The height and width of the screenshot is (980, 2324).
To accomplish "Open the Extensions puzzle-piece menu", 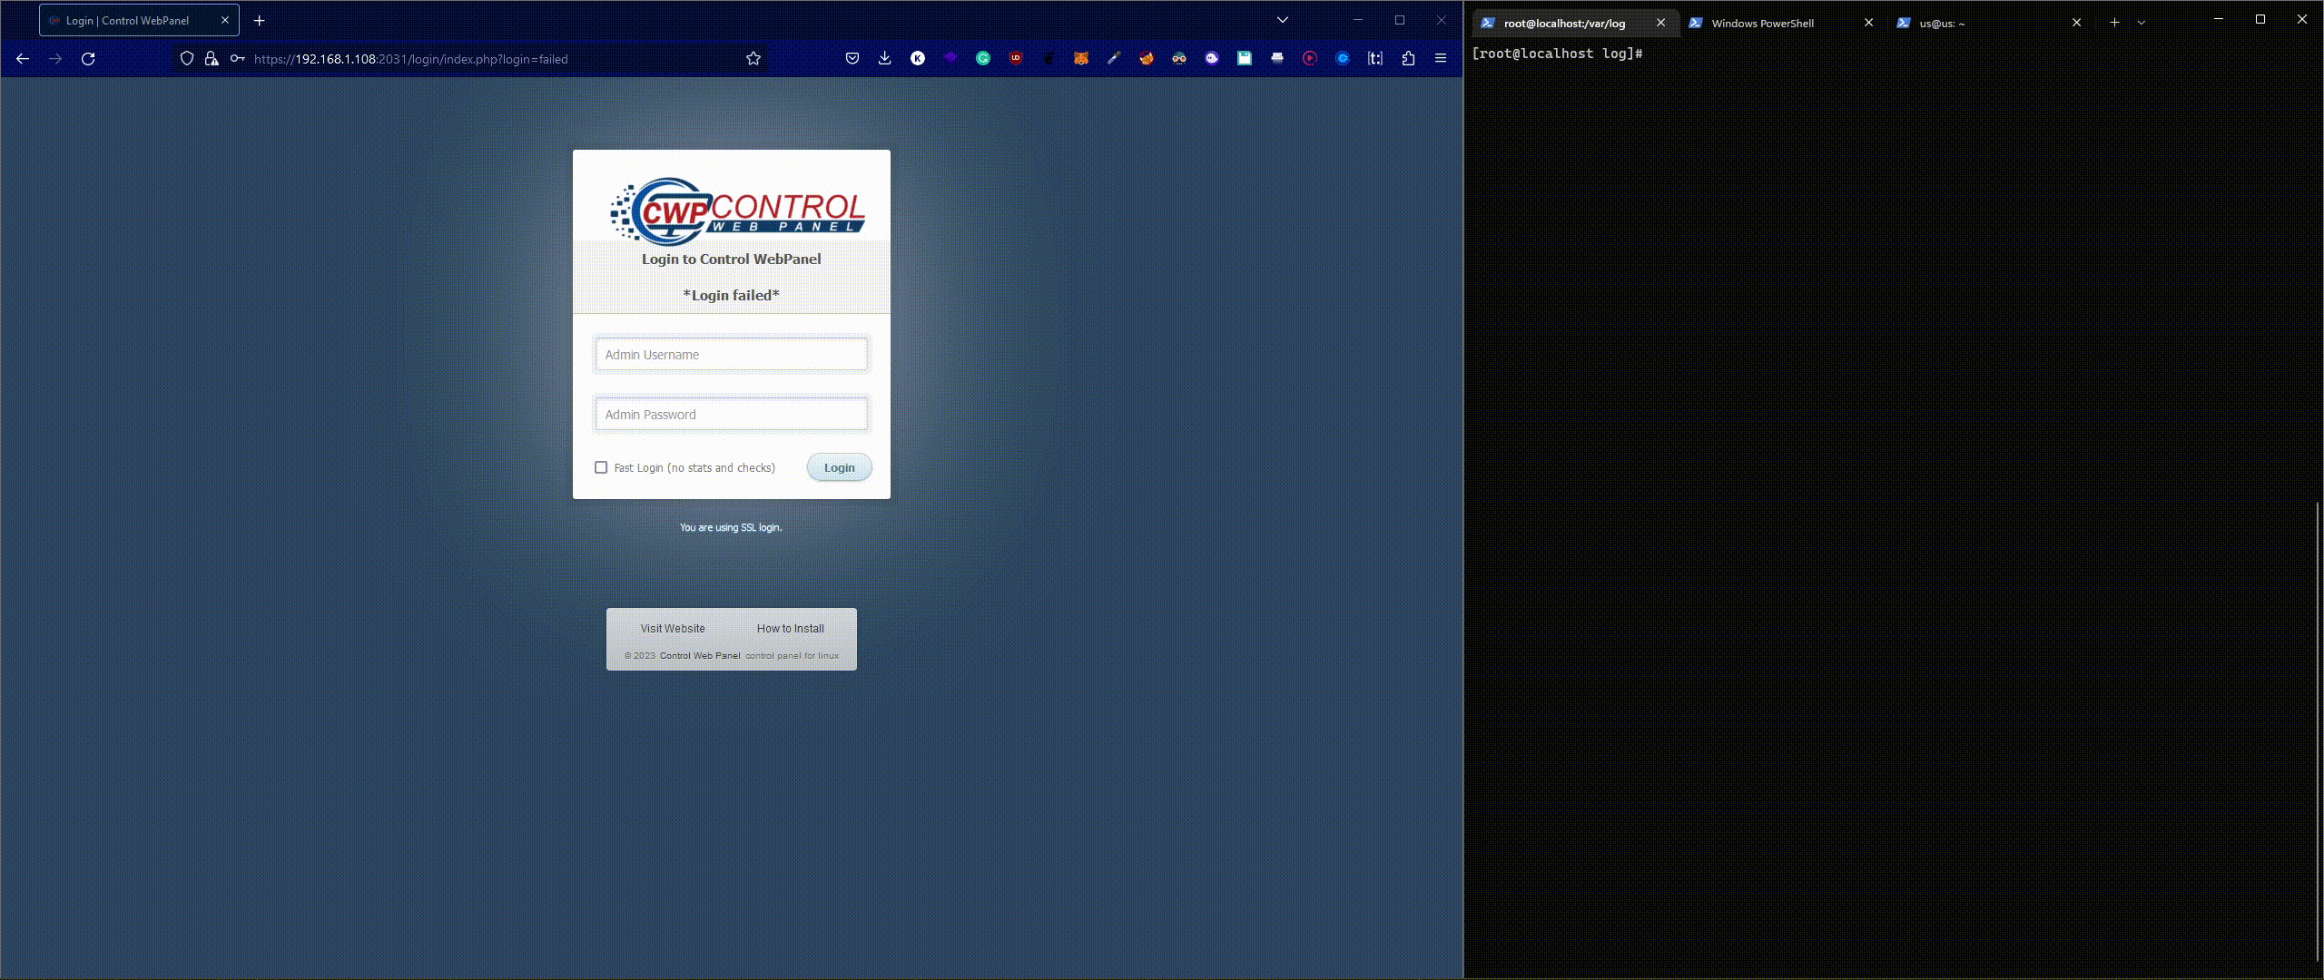I will (x=1408, y=58).
